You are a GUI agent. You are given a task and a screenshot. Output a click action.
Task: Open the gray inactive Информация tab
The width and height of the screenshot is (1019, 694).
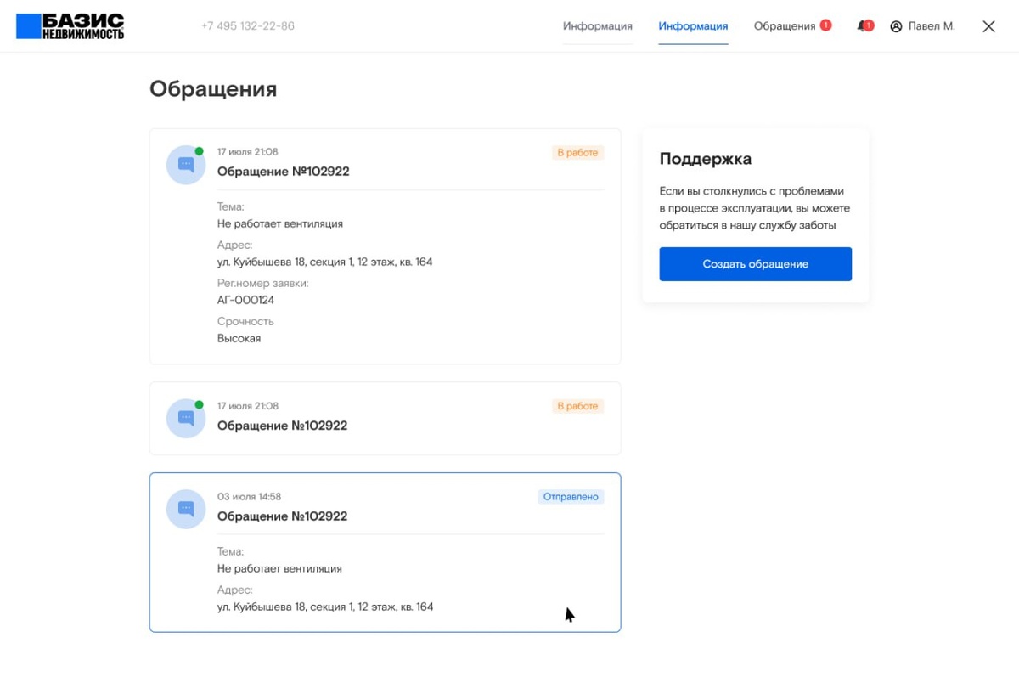click(x=597, y=26)
